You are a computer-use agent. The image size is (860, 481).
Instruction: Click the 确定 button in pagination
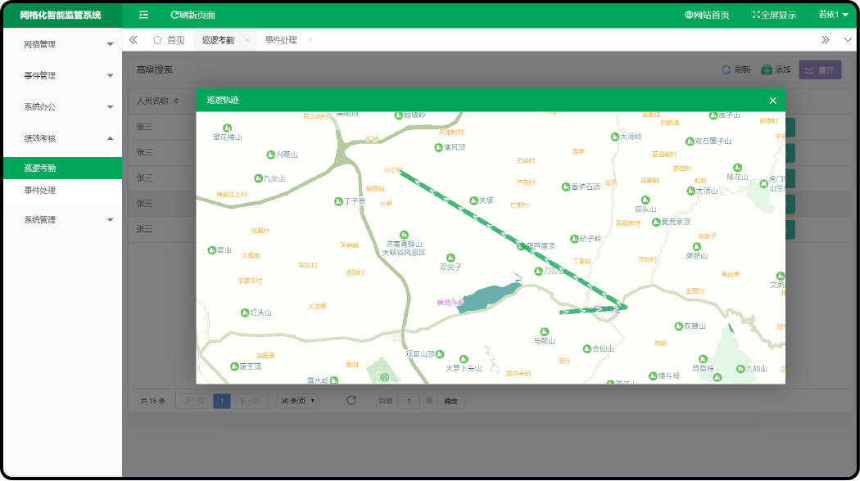(450, 401)
